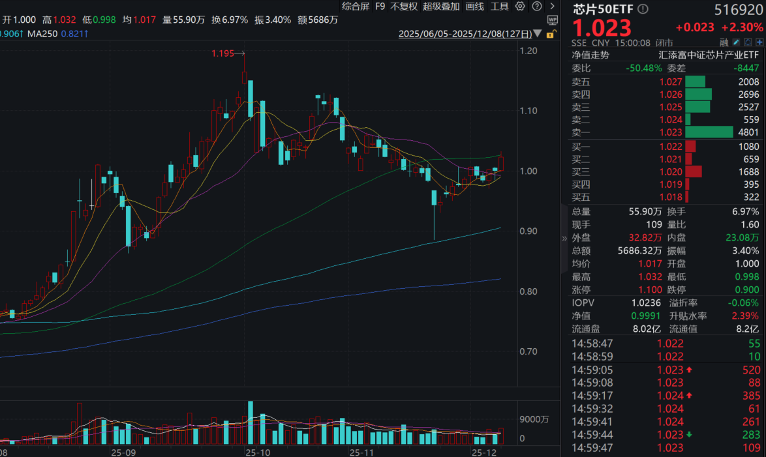
Task: Open the price alert bell icon
Action: click(x=748, y=42)
